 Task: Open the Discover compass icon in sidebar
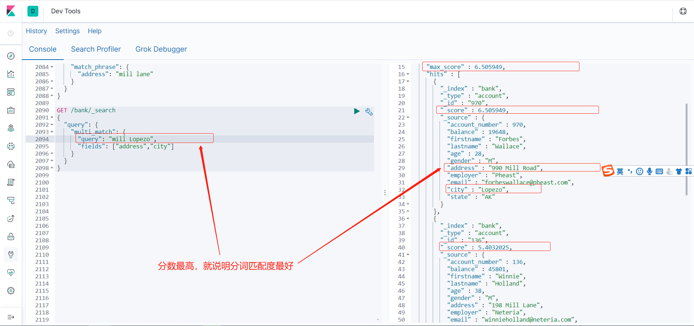(10, 56)
